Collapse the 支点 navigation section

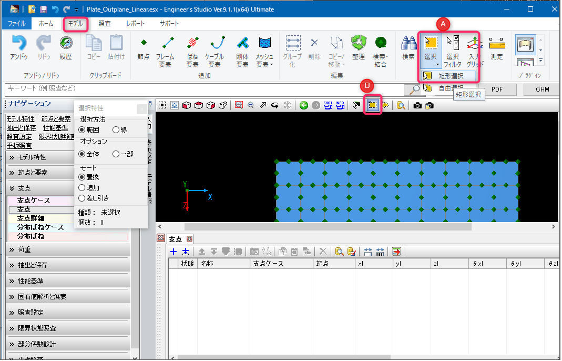pyautogui.click(x=40, y=188)
